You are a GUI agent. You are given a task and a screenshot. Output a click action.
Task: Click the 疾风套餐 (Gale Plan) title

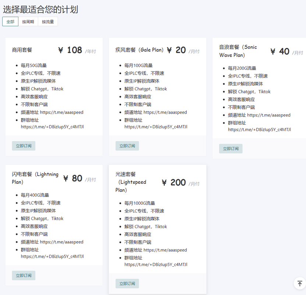pos(139,50)
